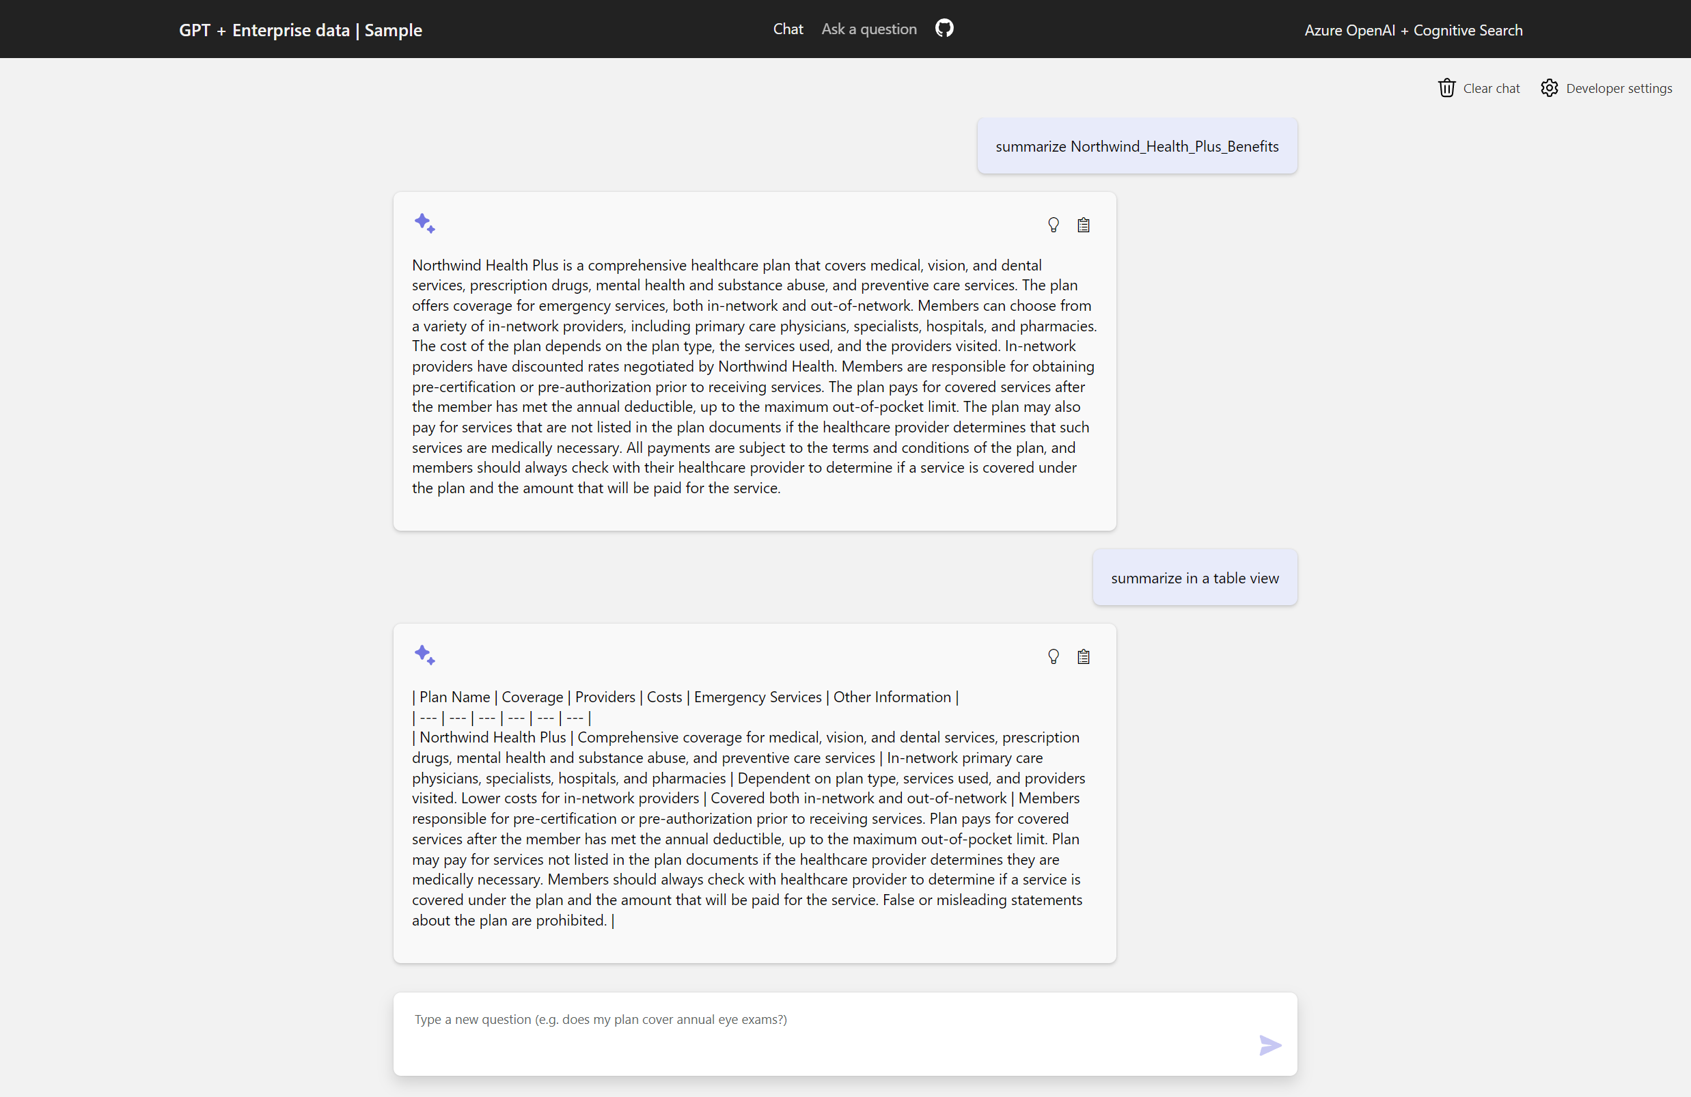Select the summarize in a table view message
Image resolution: width=1691 pixels, height=1097 pixels.
(1194, 578)
